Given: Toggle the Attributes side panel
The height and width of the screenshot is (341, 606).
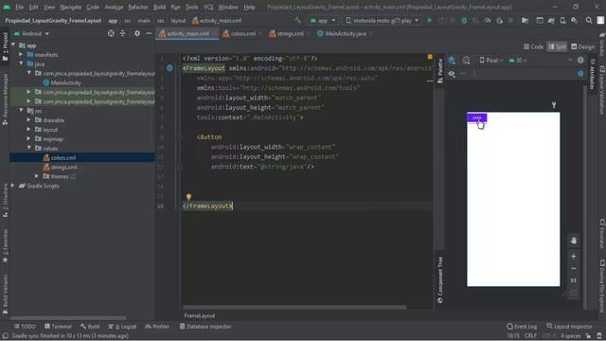Looking at the screenshot, I should click(x=592, y=74).
